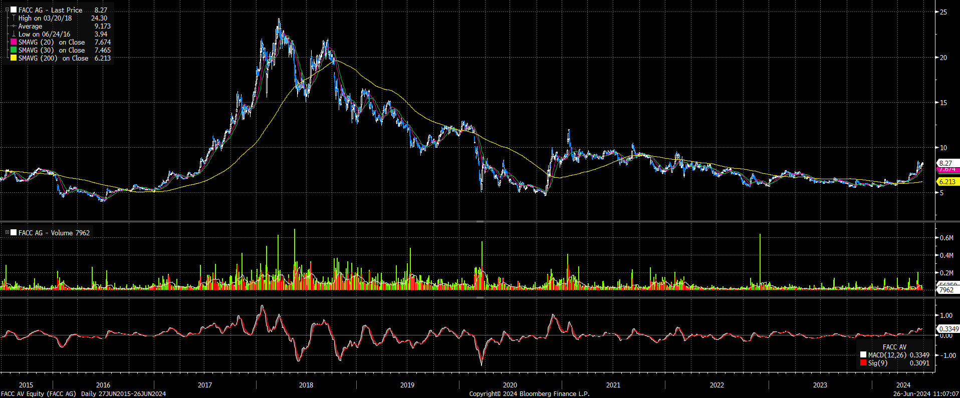Click the 25 price axis label
The height and width of the screenshot is (398, 960).
tap(943, 12)
